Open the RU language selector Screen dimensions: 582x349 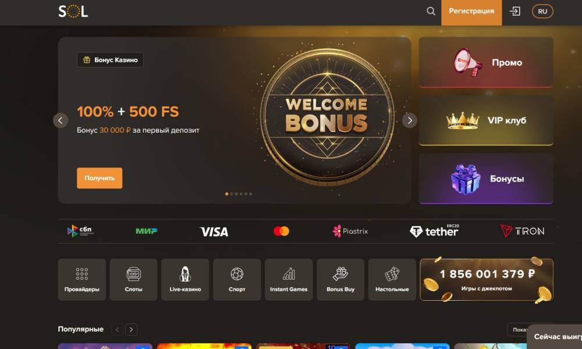(x=542, y=11)
